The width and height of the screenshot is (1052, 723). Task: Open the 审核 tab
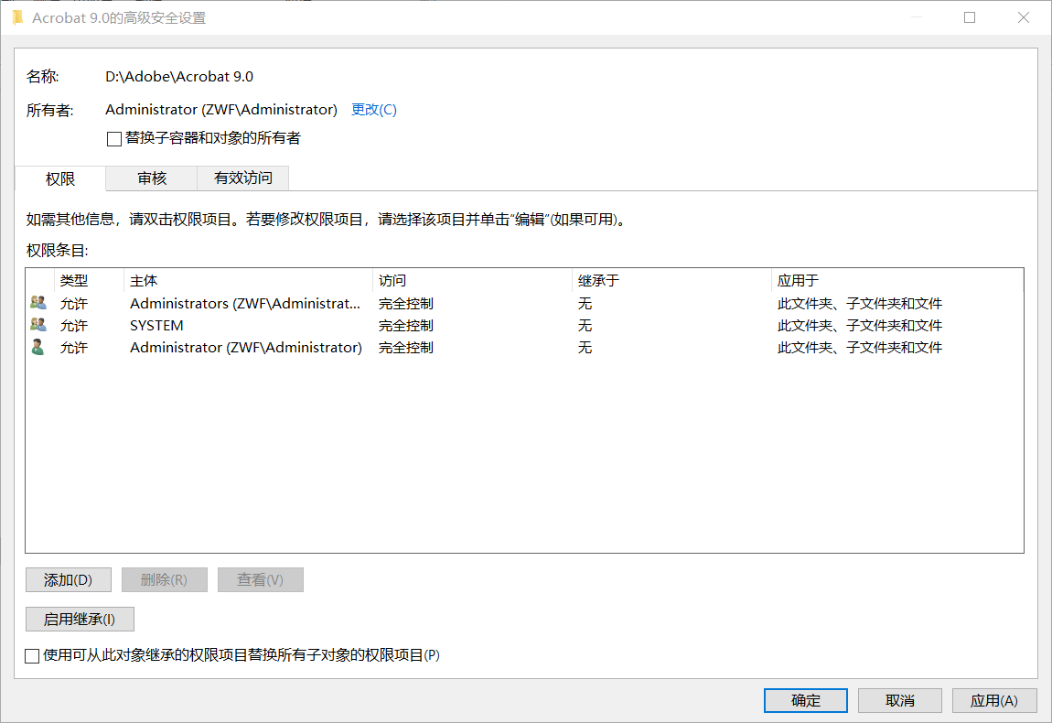[x=152, y=178]
